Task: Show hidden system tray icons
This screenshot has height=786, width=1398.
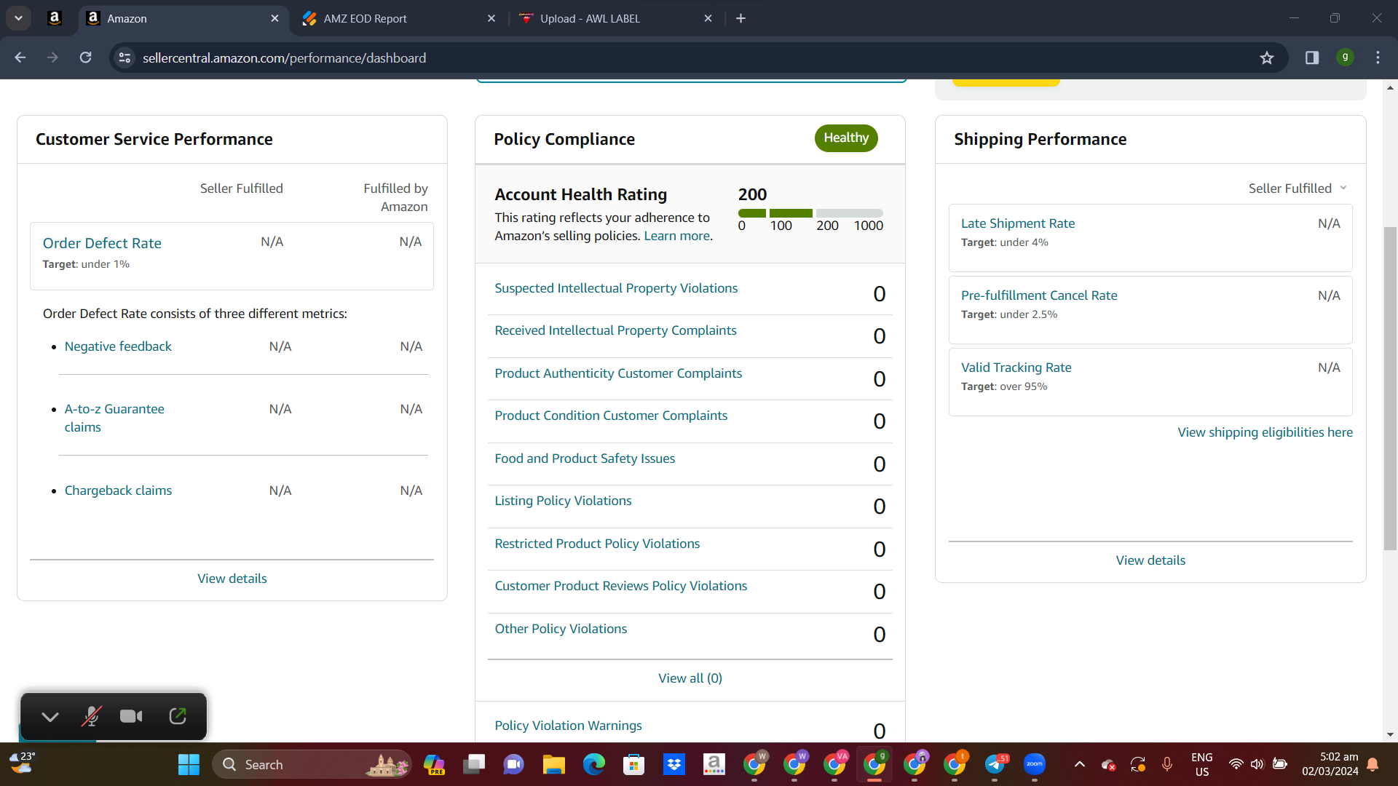Action: pyautogui.click(x=1080, y=764)
